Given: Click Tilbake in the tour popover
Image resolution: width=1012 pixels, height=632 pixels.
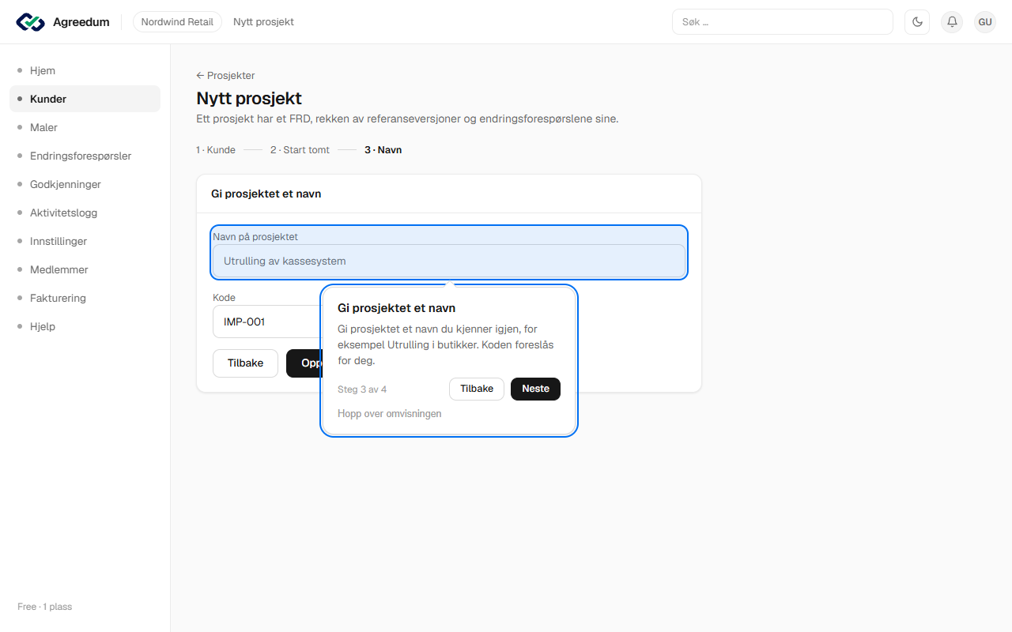Looking at the screenshot, I should pos(477,389).
